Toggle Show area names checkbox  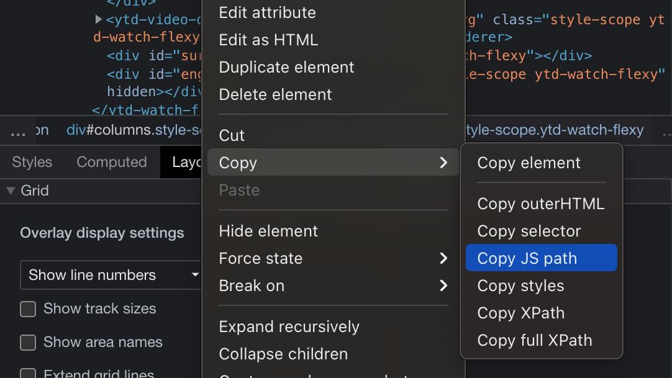click(28, 343)
